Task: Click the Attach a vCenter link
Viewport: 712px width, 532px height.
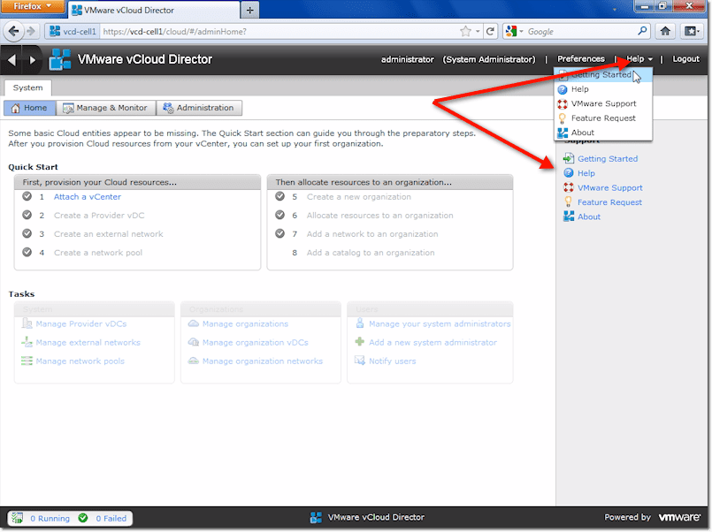Action: click(x=88, y=197)
